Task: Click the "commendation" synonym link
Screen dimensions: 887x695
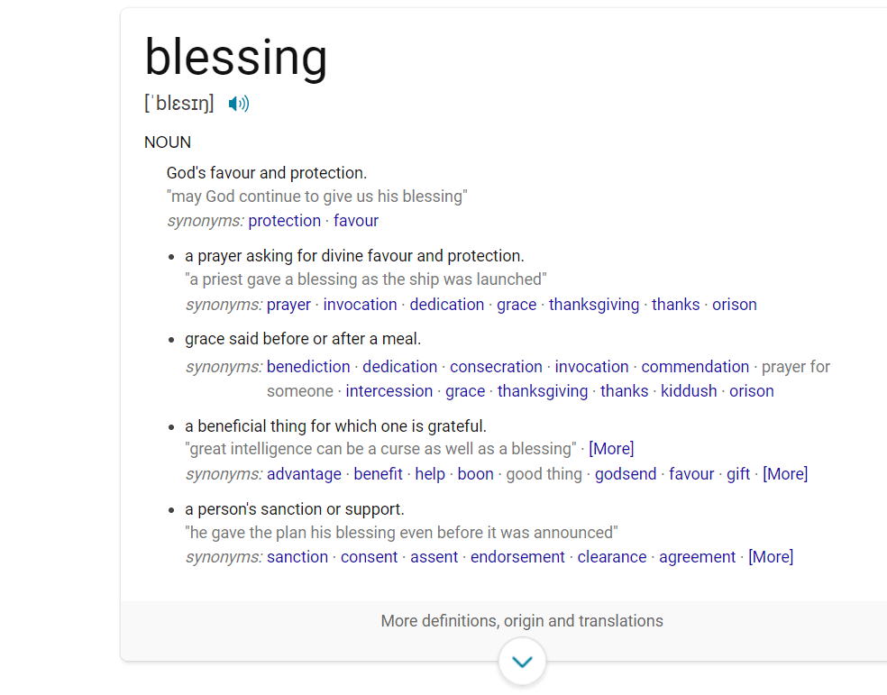Action: coord(695,367)
